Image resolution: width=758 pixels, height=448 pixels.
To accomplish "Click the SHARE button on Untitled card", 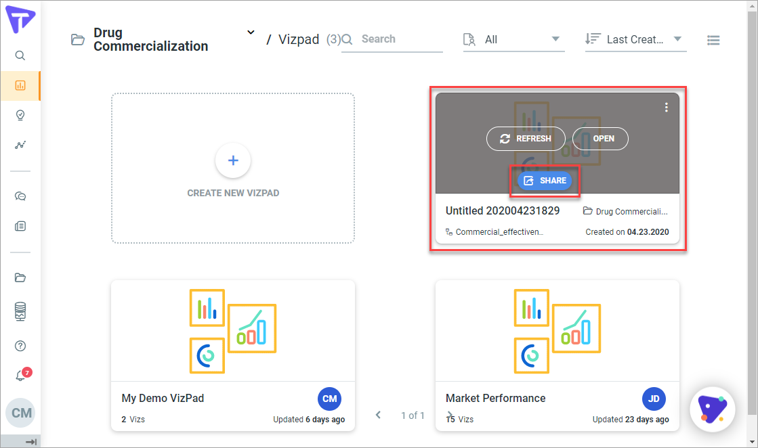I will click(x=545, y=181).
